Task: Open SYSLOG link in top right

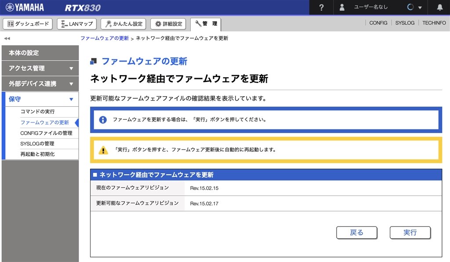Action: [405, 23]
